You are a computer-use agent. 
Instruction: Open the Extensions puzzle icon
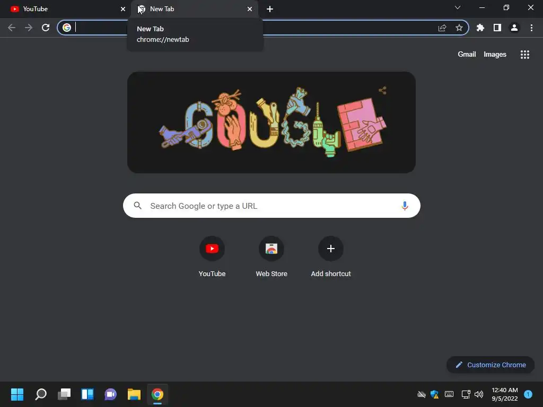tap(480, 28)
